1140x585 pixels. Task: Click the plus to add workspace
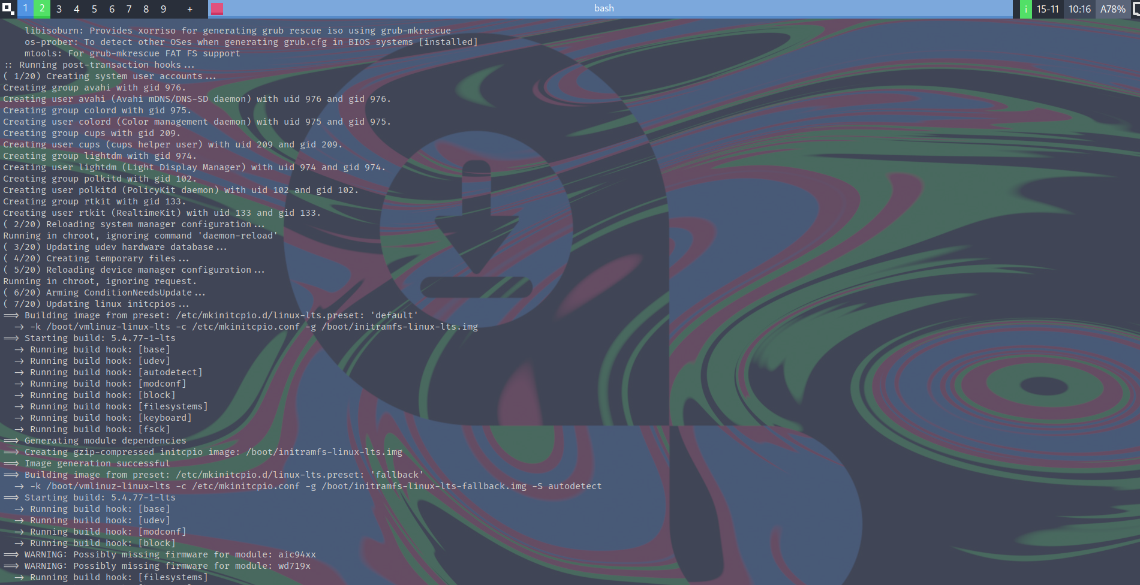(x=190, y=9)
